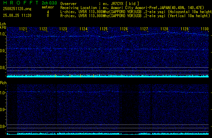Image resolution: width=212 pixels, height=138 pixels.
Task: Click the R-ch UV5R antenna description line
Action: pos(135,16)
